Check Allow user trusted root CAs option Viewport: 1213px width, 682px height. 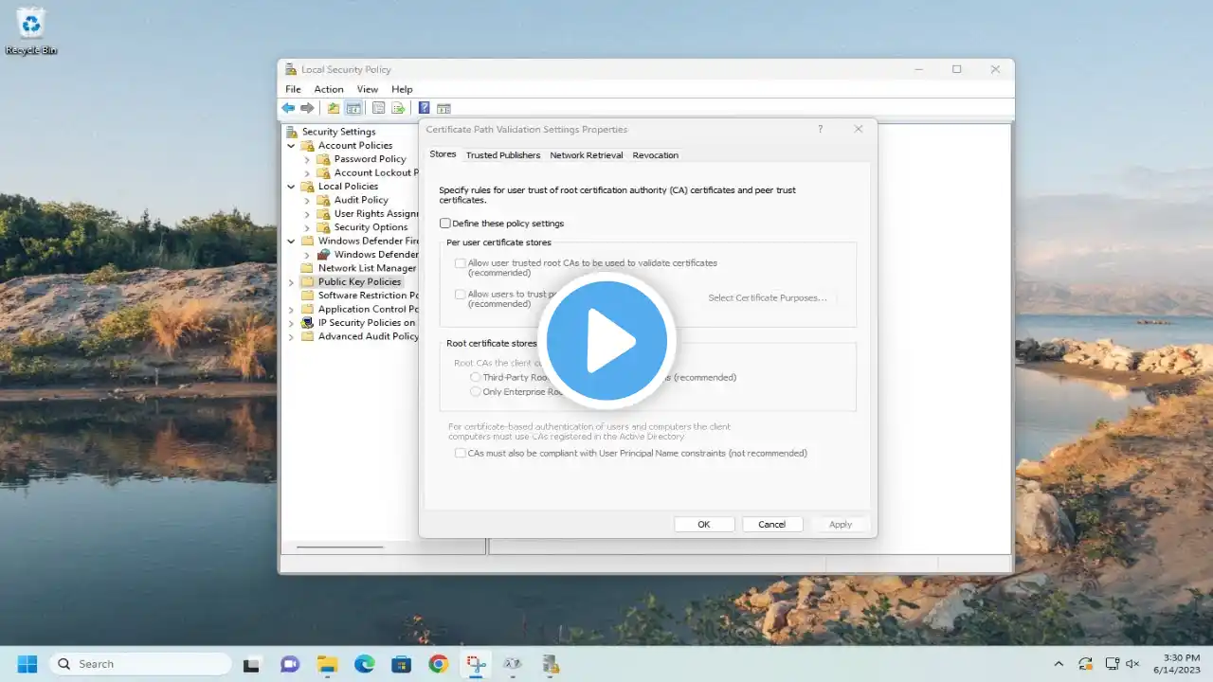(461, 263)
